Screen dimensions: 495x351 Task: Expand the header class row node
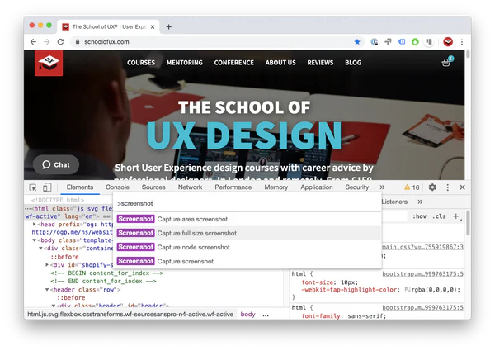pyautogui.click(x=47, y=289)
